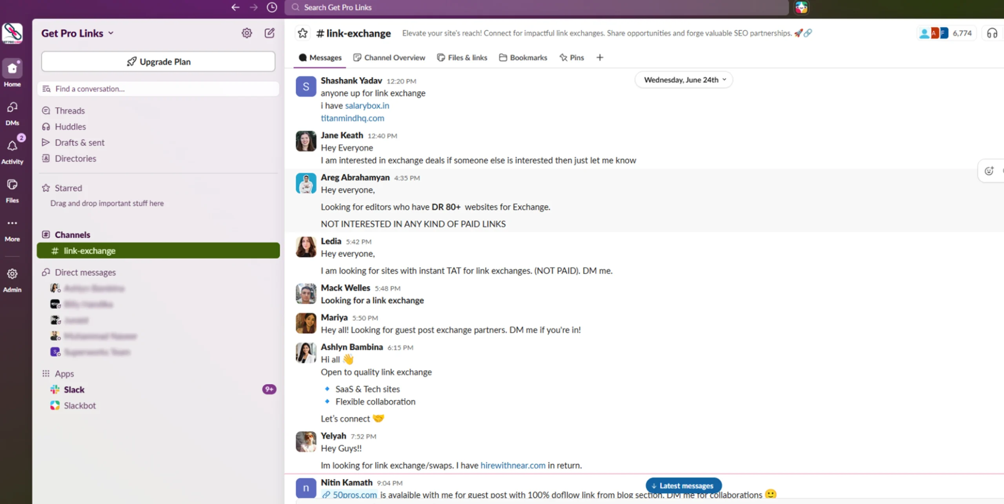Switch to the Messages tab
Viewport: 1004px width, 504px height.
(320, 58)
